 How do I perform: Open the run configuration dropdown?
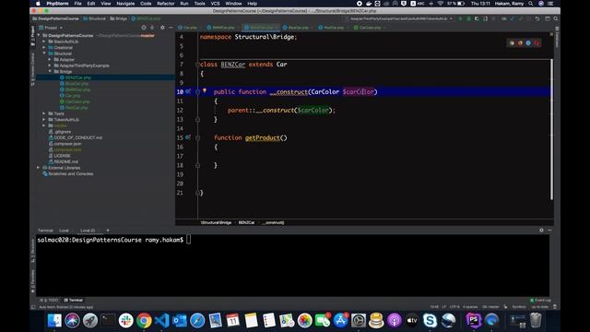[x=399, y=18]
